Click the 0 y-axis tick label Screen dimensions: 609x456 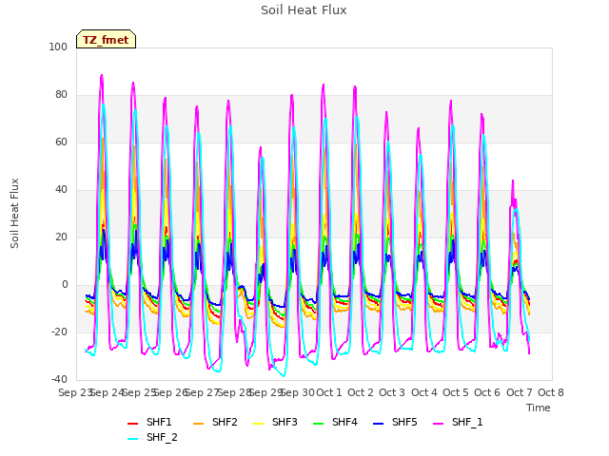point(65,285)
